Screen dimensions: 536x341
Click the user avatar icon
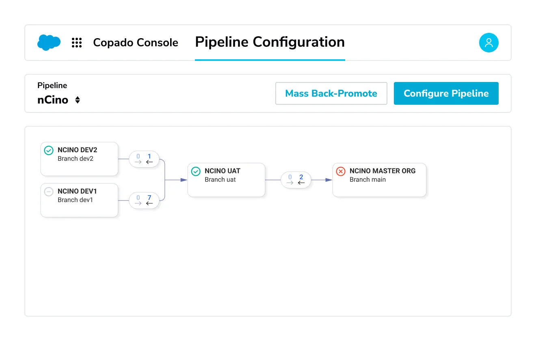(x=488, y=42)
